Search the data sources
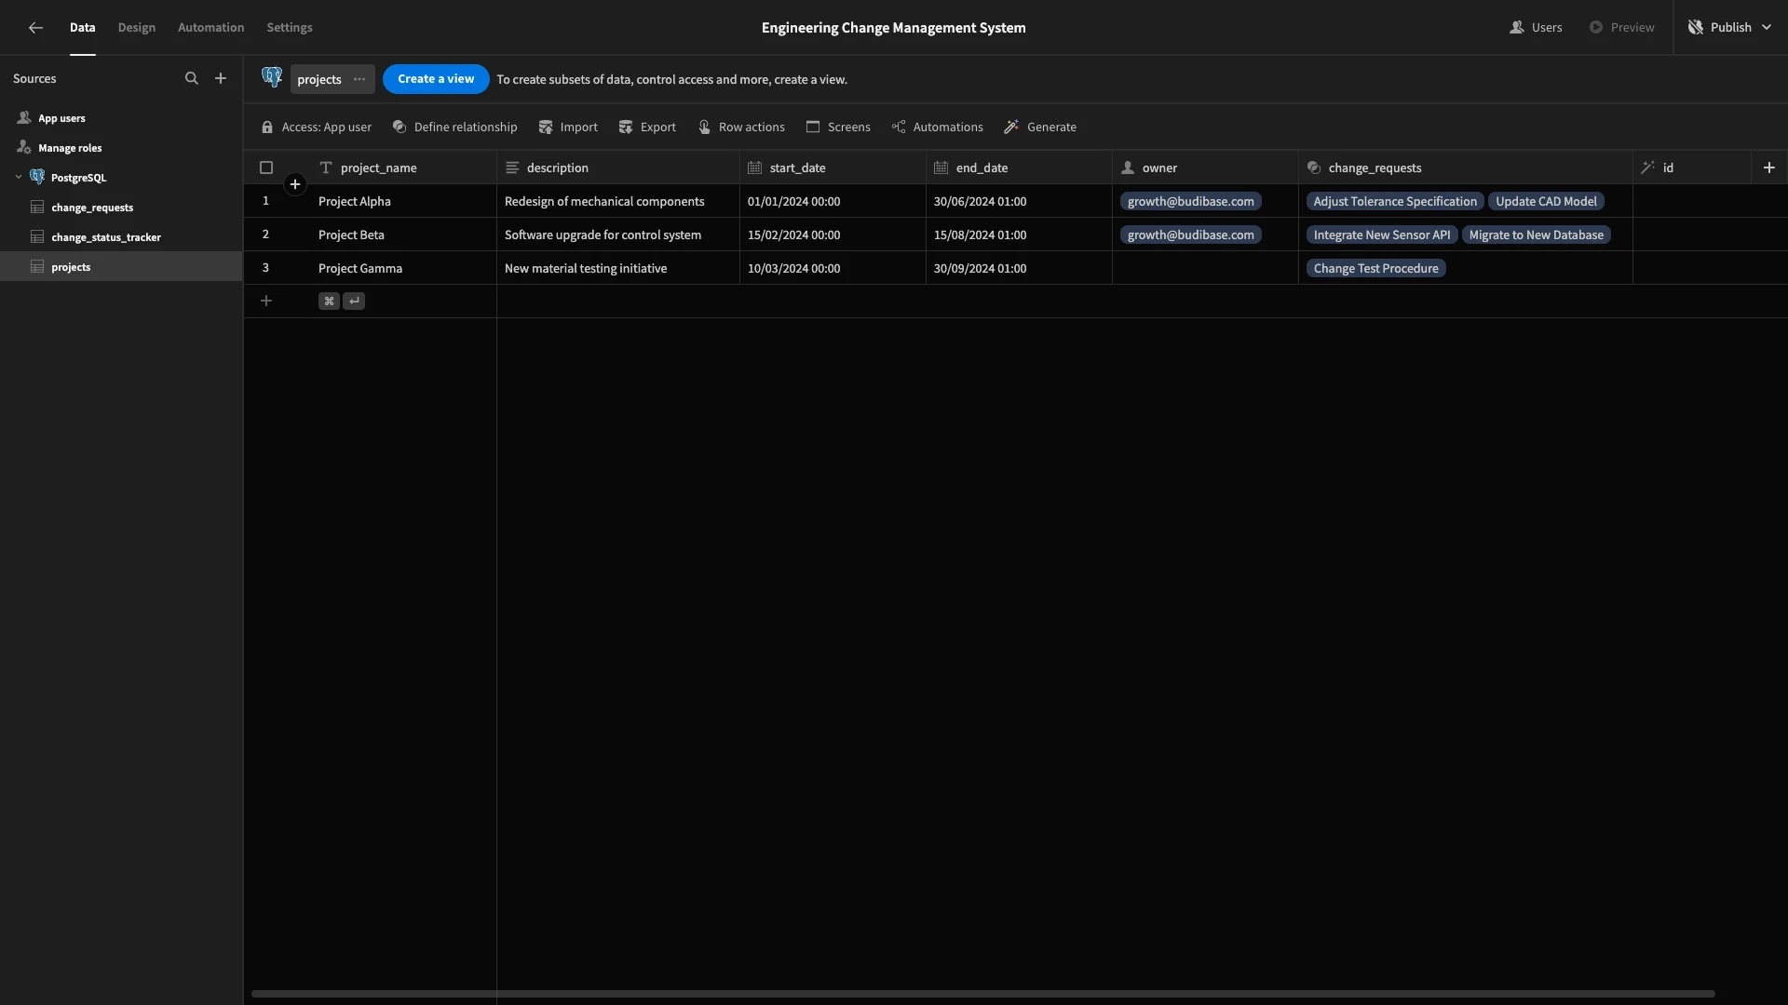 coord(192,79)
